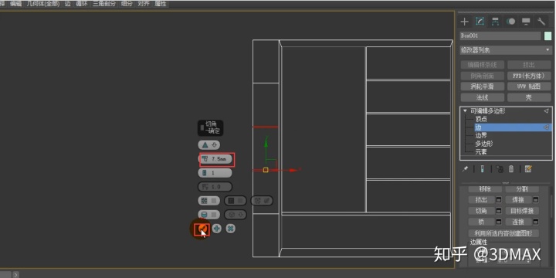Open the 几何体(全部) menu
The image size is (556, 278).
(44, 4)
